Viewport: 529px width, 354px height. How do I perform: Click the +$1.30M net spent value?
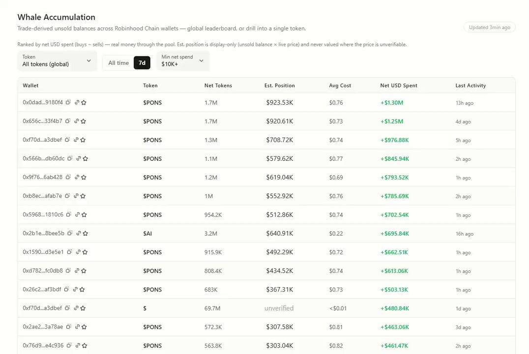[x=392, y=103]
